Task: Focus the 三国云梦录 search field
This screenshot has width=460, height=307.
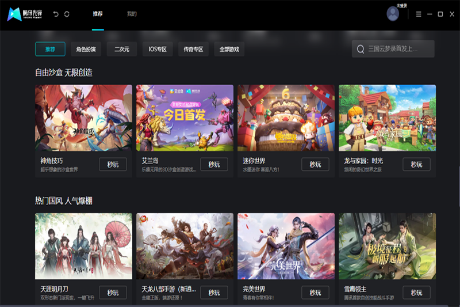Action: [x=393, y=49]
